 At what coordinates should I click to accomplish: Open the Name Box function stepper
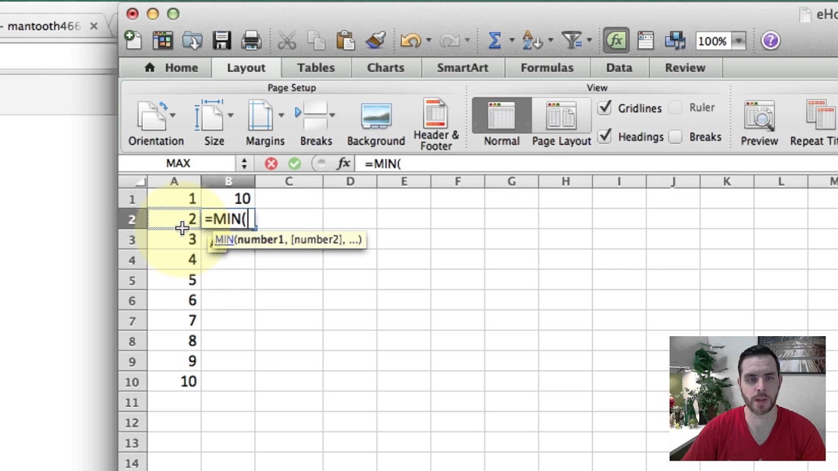[x=244, y=164]
